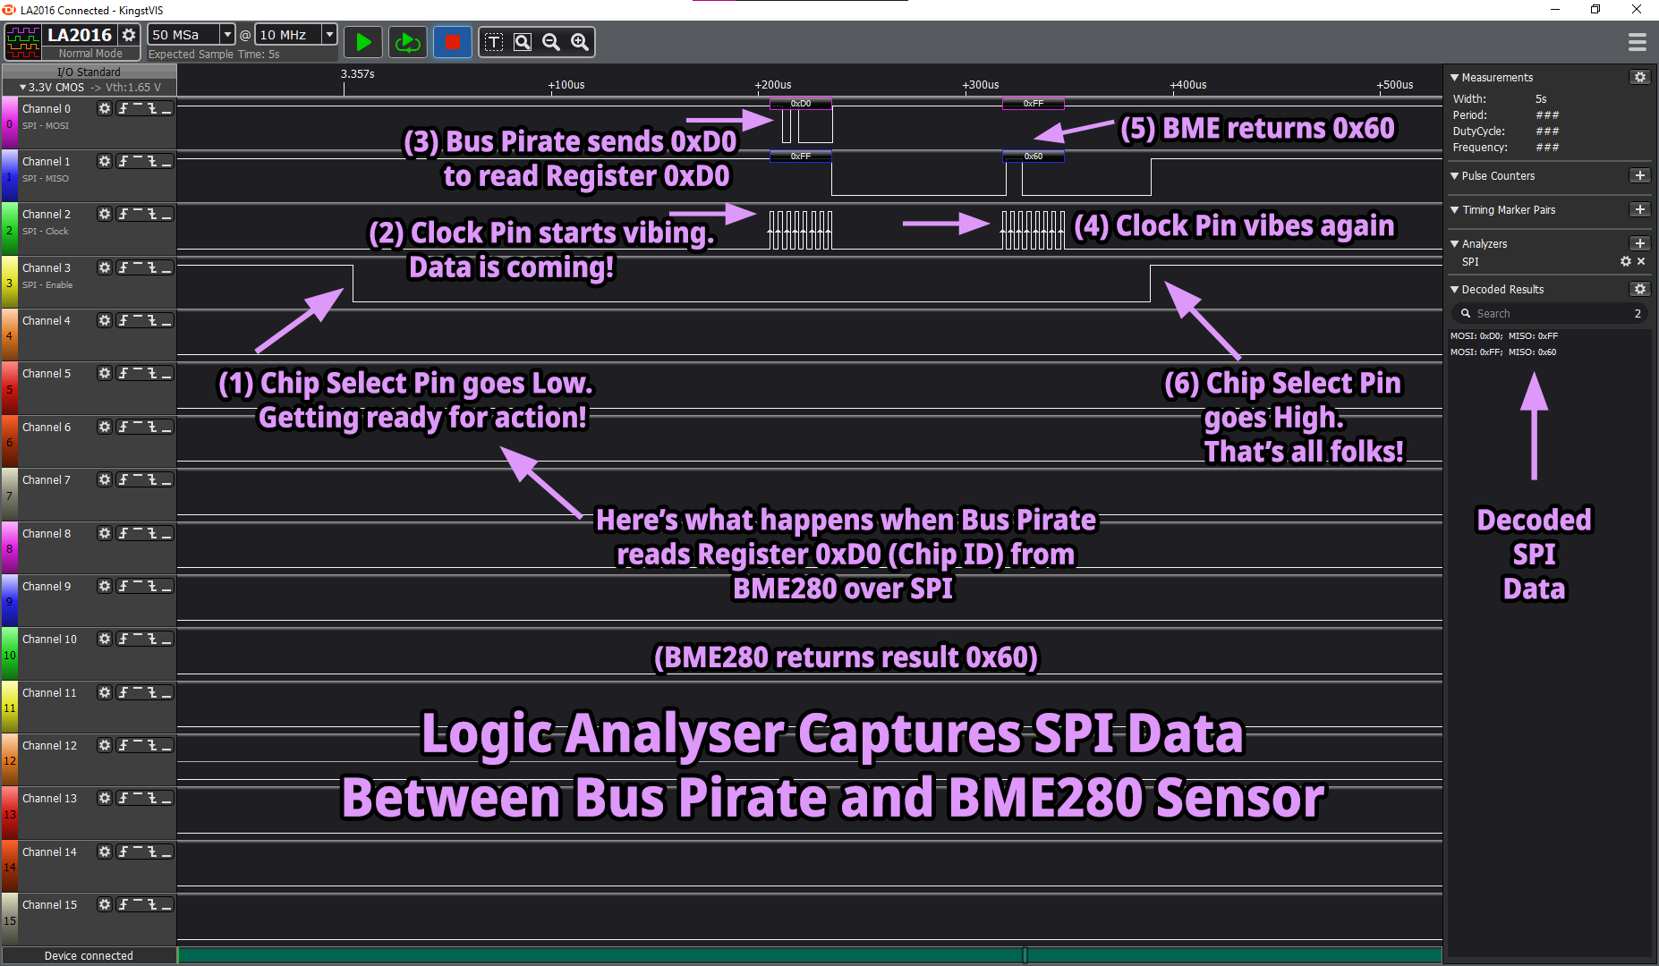Select decoded result MOSI: 0xFF; MISO: 0x60
Screen dimensions: 1659x966
click(1503, 352)
